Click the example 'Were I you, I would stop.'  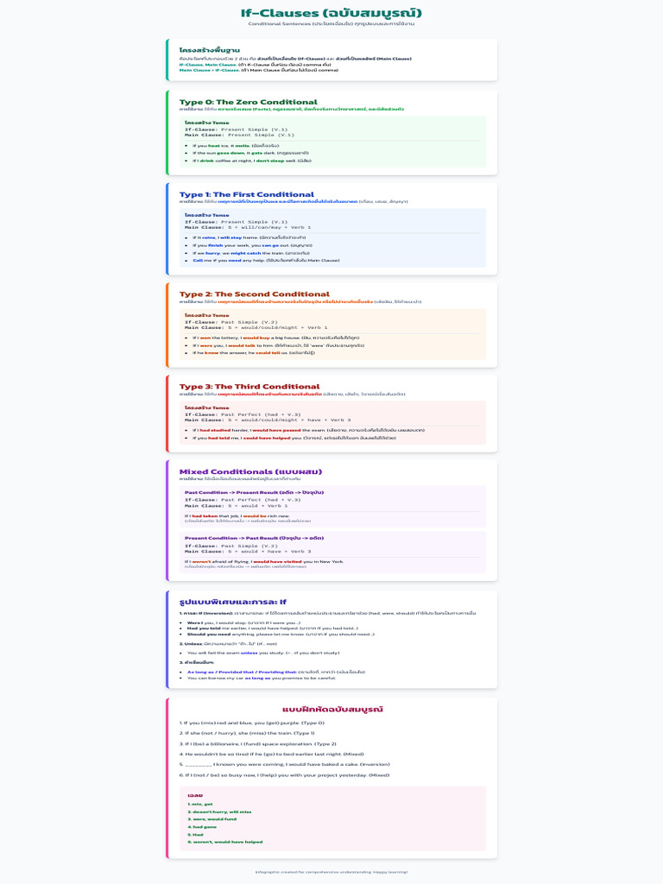[x=243, y=623]
